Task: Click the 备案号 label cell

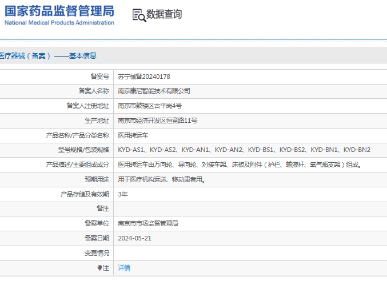Action: (x=99, y=77)
